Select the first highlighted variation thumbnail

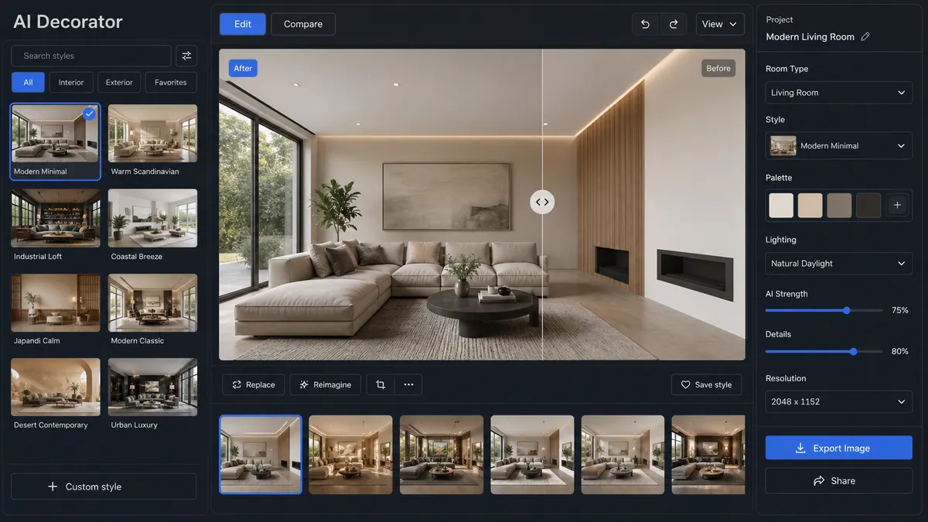[x=261, y=455]
